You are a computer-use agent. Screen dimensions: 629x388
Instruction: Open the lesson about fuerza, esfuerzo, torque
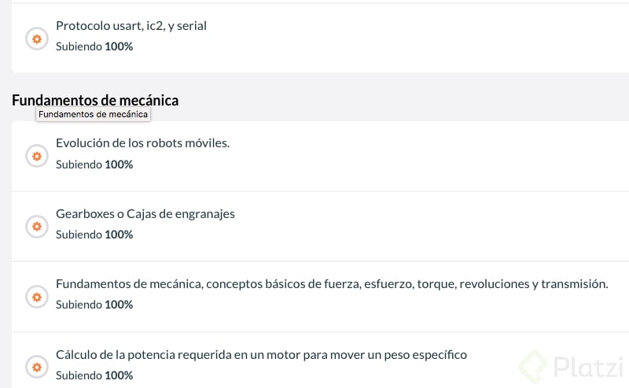click(x=331, y=284)
